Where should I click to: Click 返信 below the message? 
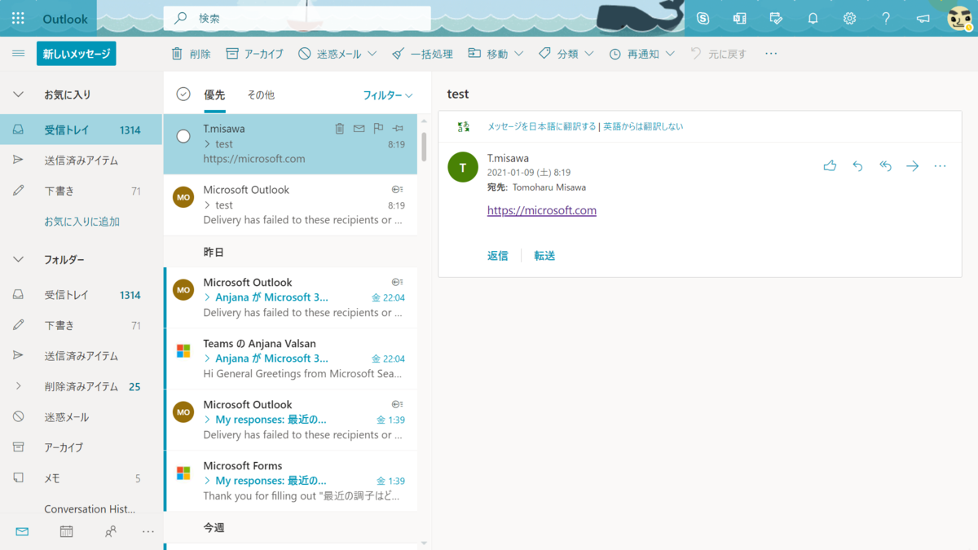click(x=497, y=256)
